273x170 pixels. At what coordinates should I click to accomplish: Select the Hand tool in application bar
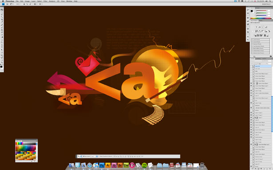pyautogui.click(x=24, y=4)
